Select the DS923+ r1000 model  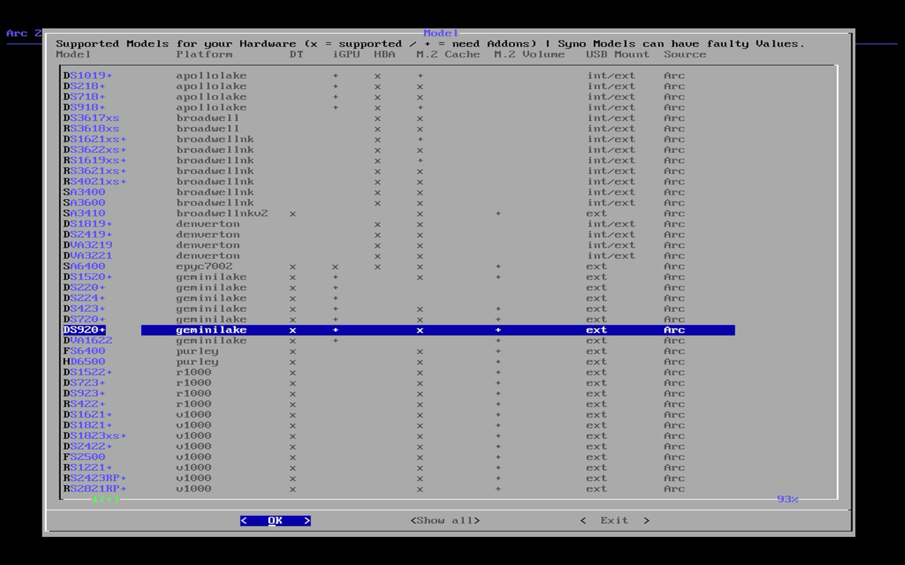[84, 393]
